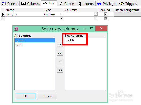Select the pk_ry_xx row indicator arrow
Viewport: 141px width, 105px height.
(3, 14)
